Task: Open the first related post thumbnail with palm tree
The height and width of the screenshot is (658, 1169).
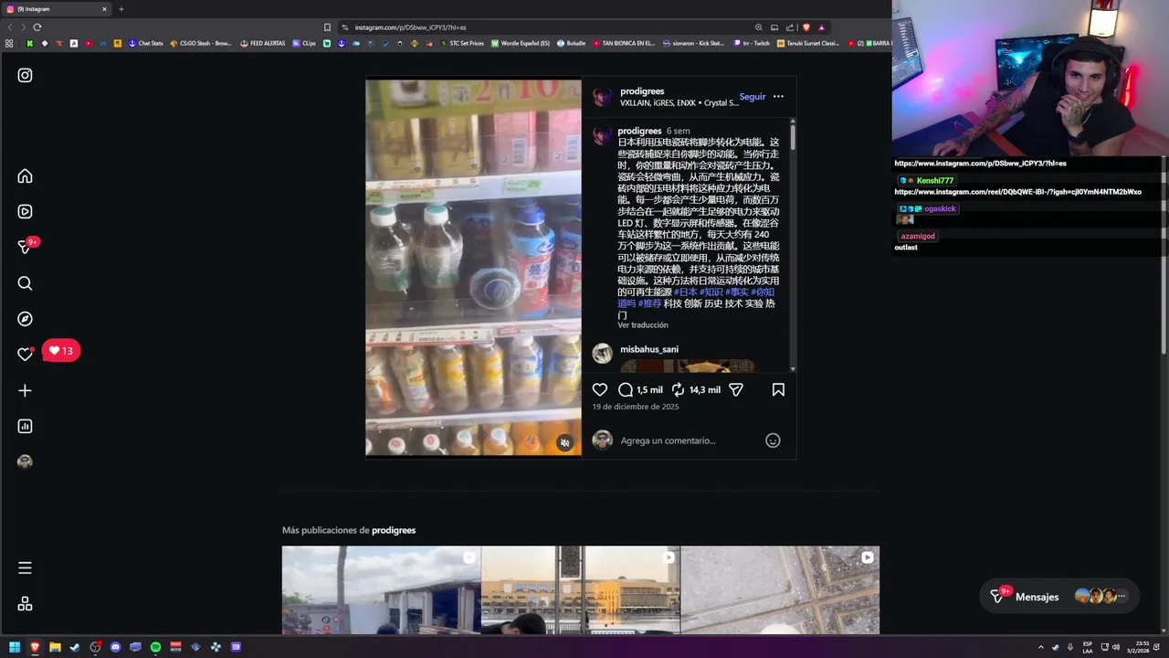Action: pos(381,590)
